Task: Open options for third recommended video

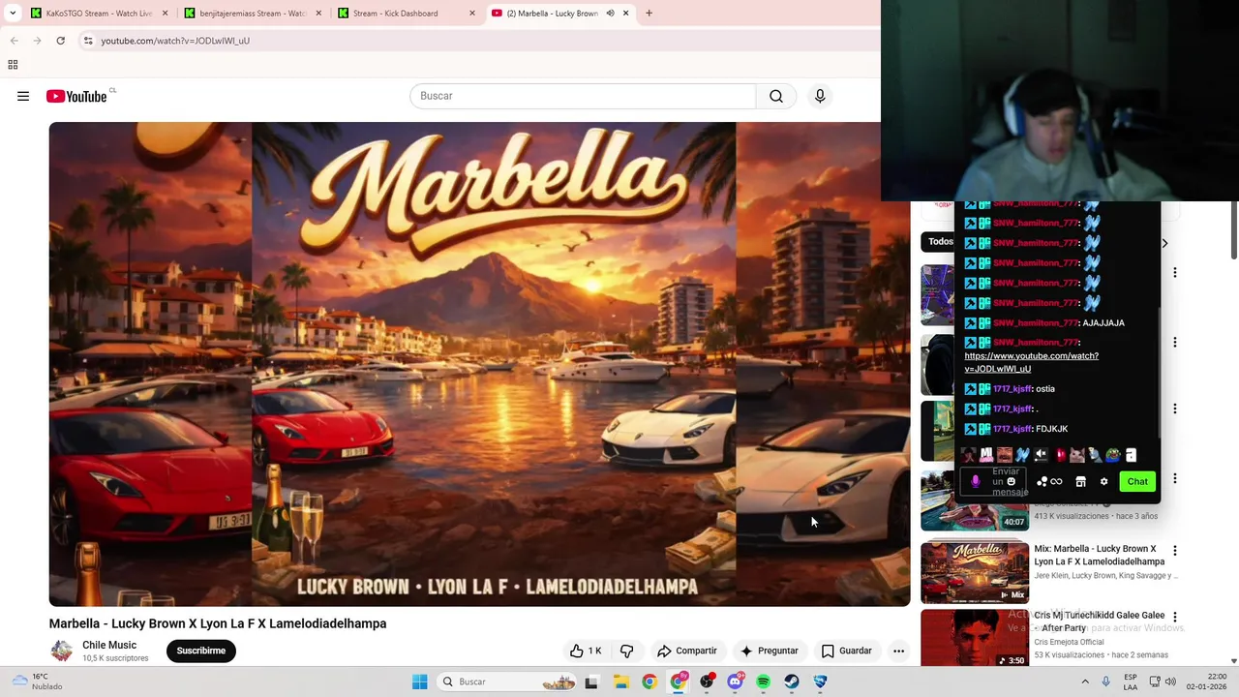Action: (1174, 409)
